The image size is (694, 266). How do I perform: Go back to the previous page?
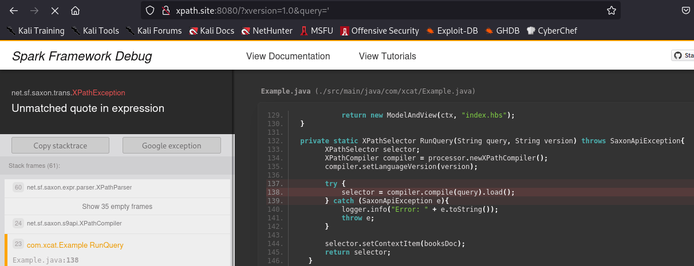click(x=14, y=10)
